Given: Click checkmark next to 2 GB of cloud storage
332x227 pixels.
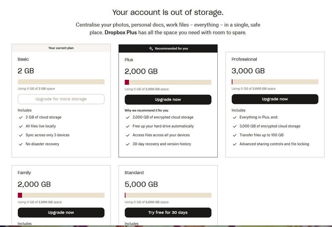Looking at the screenshot, I should click(21, 117).
